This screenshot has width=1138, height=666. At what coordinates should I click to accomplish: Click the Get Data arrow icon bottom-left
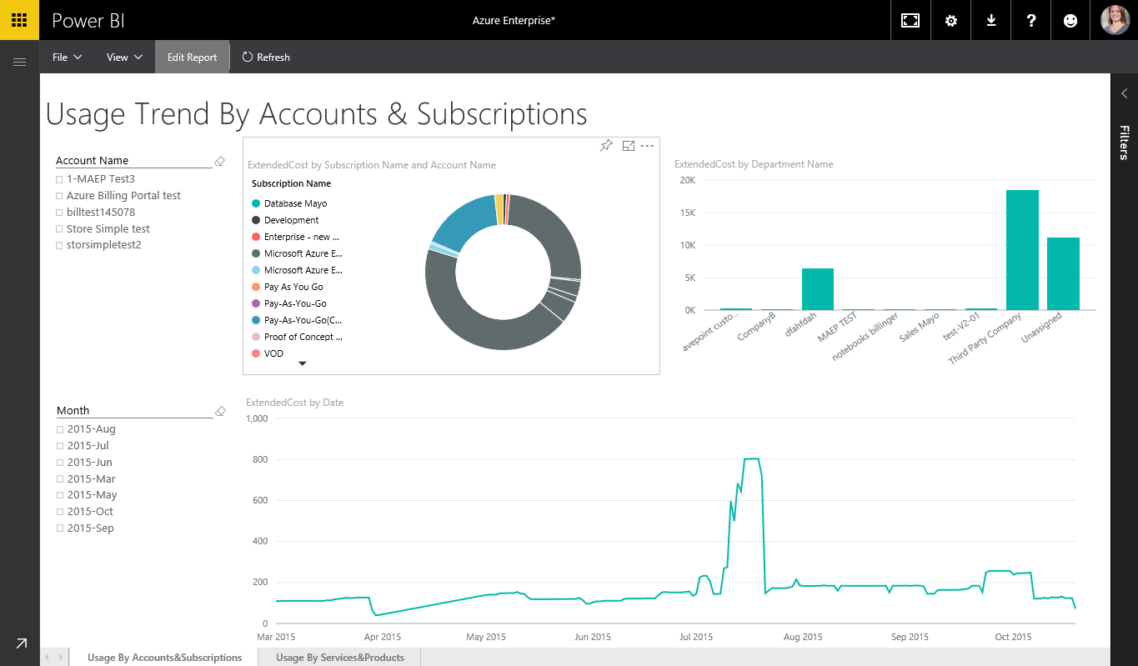pyautogui.click(x=21, y=643)
